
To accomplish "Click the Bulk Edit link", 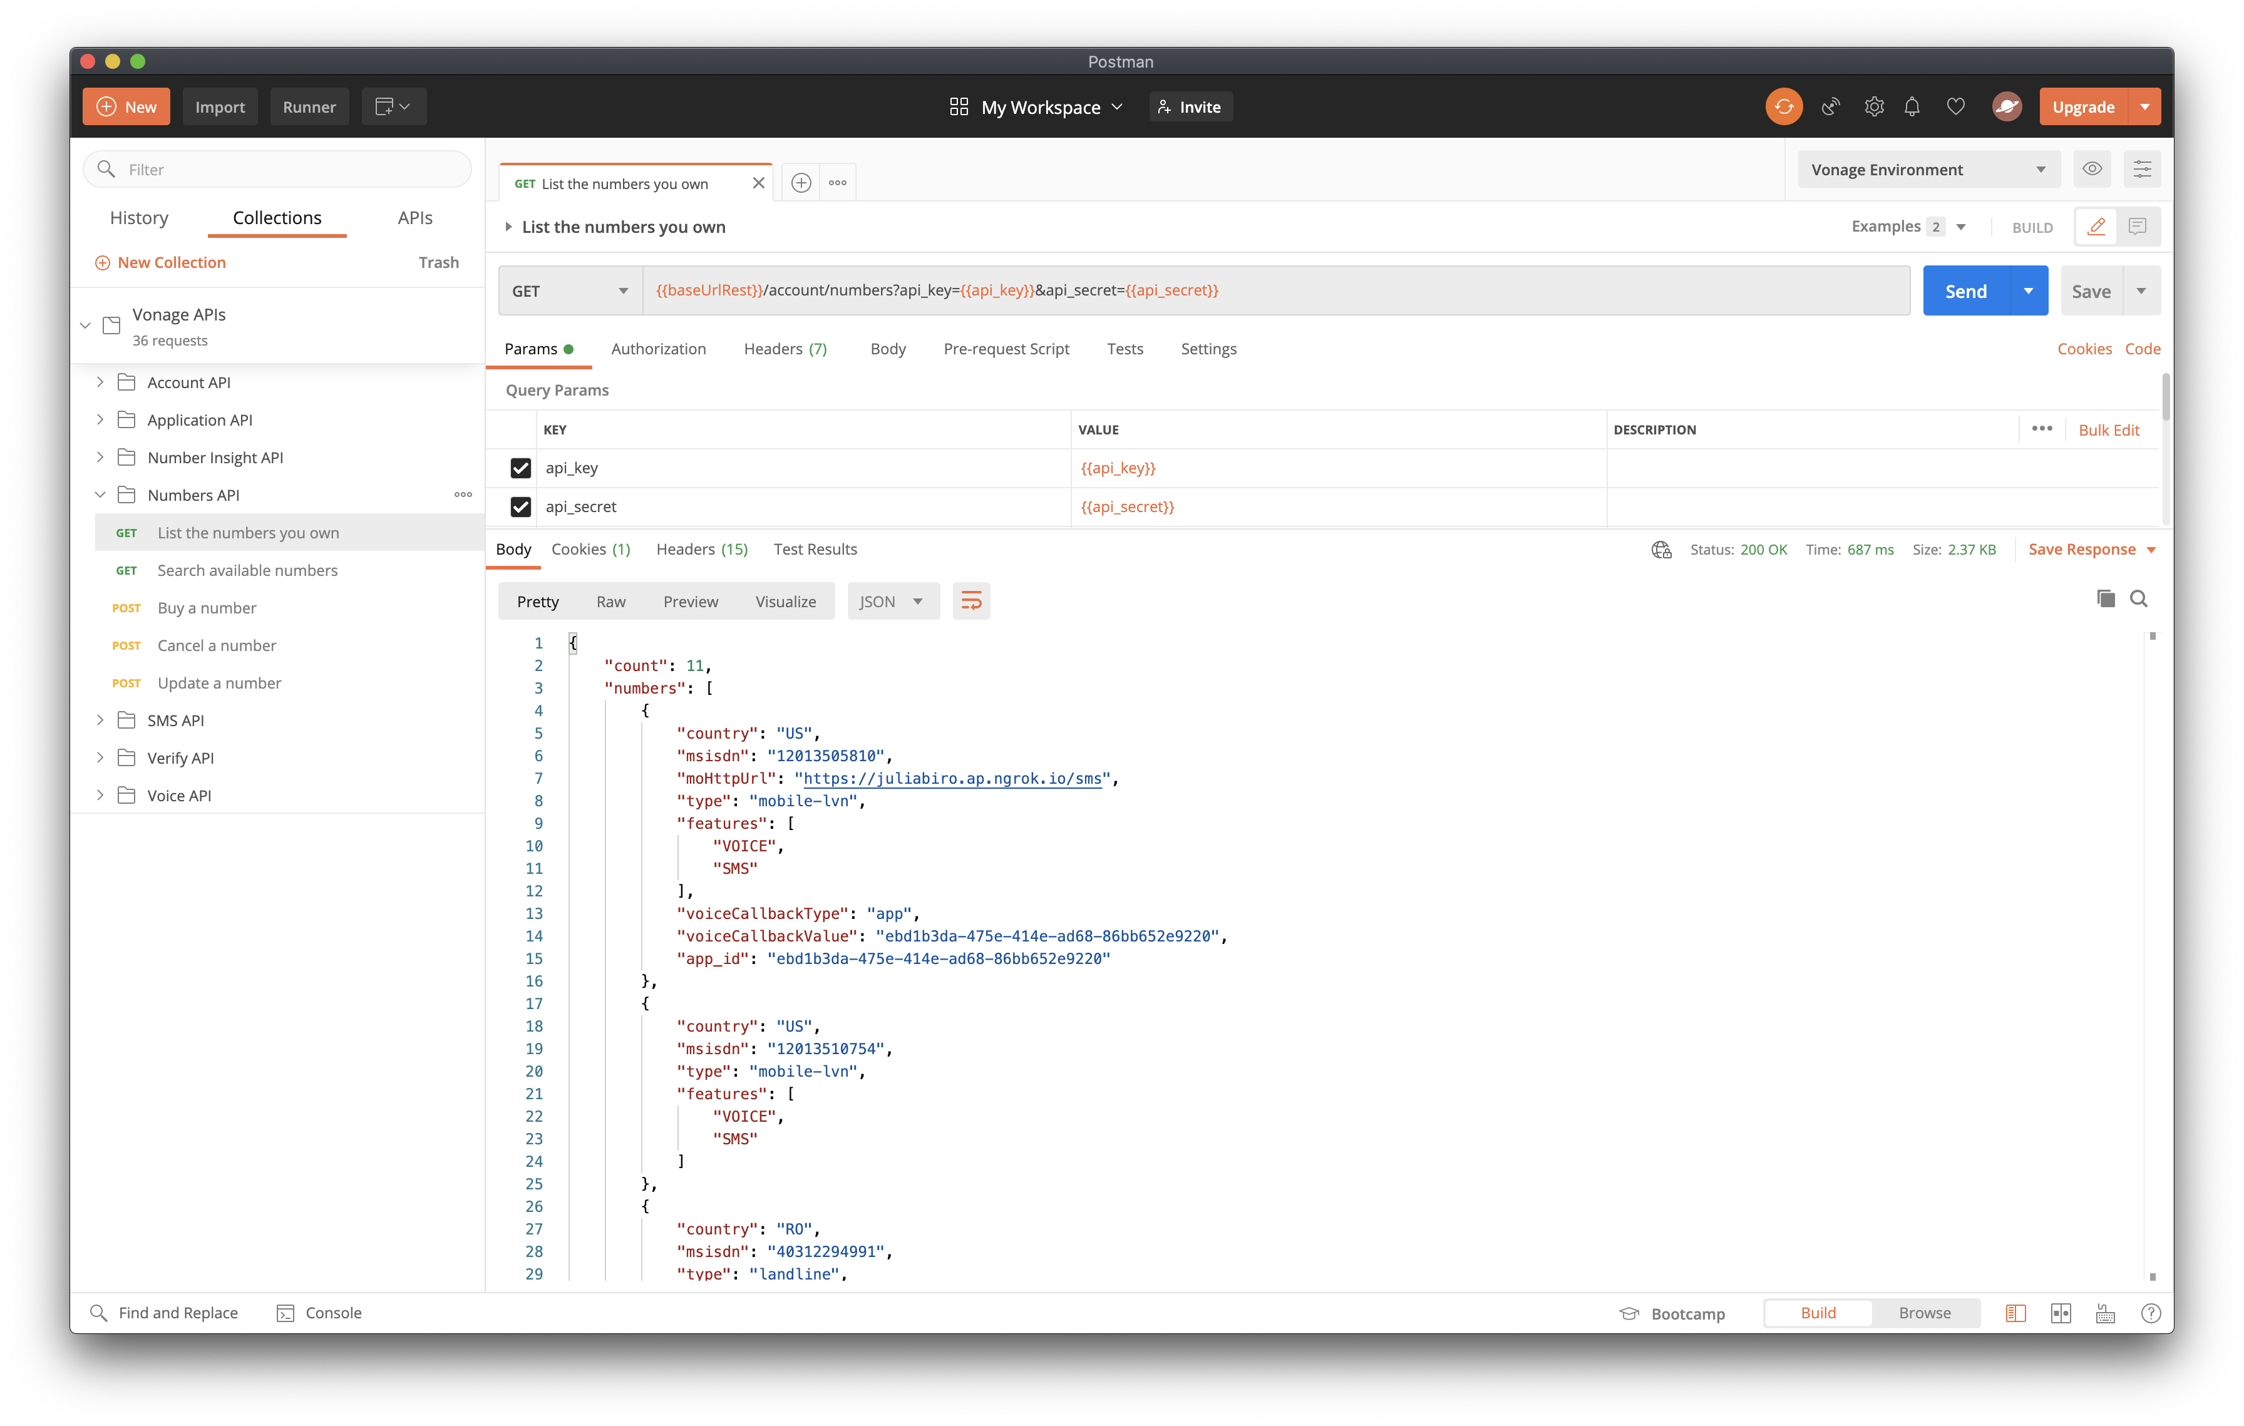I will click(x=2108, y=429).
